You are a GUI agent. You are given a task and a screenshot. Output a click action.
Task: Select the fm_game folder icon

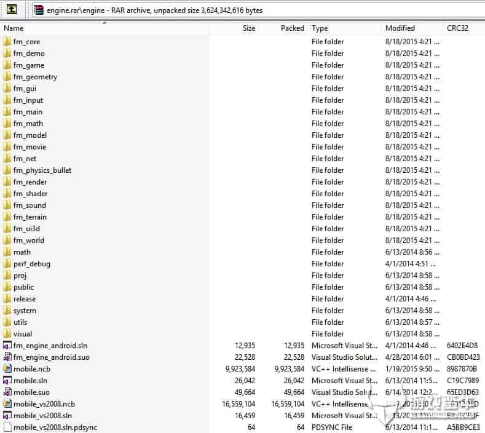coord(7,65)
